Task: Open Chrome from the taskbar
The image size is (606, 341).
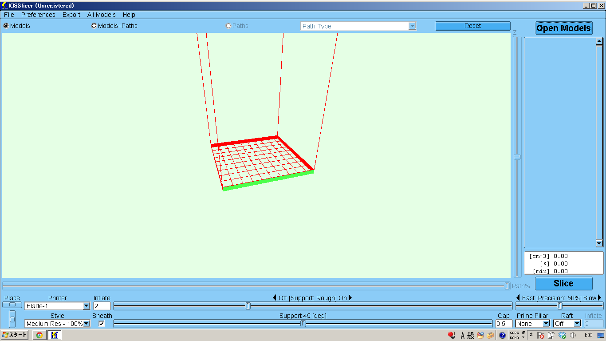Action: click(x=39, y=335)
